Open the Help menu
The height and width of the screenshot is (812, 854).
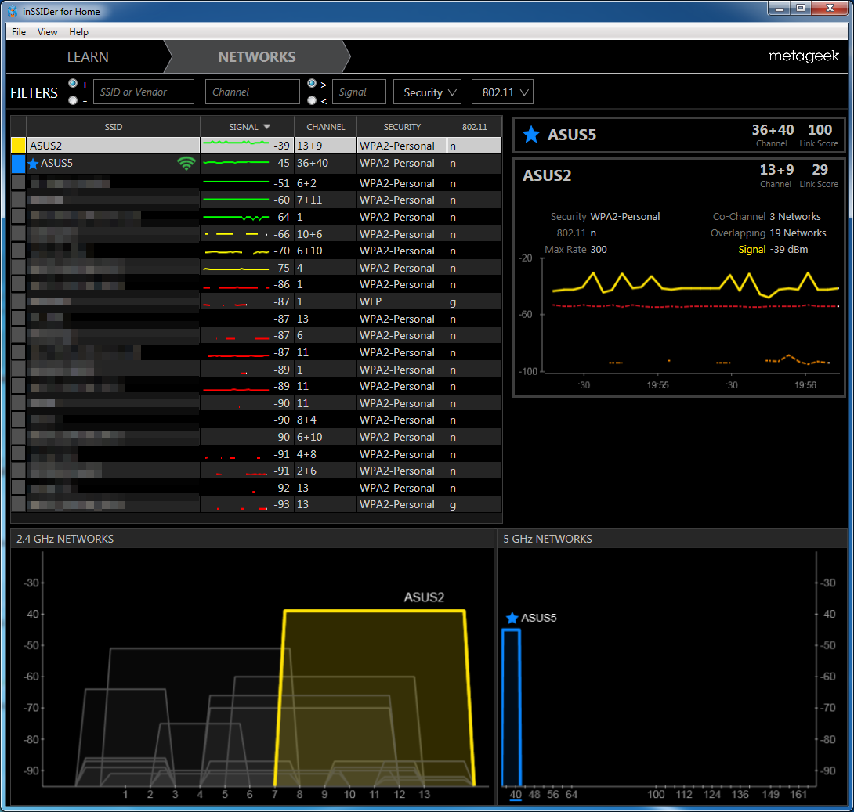(78, 32)
